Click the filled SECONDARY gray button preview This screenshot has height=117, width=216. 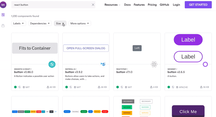click(x=128, y=101)
